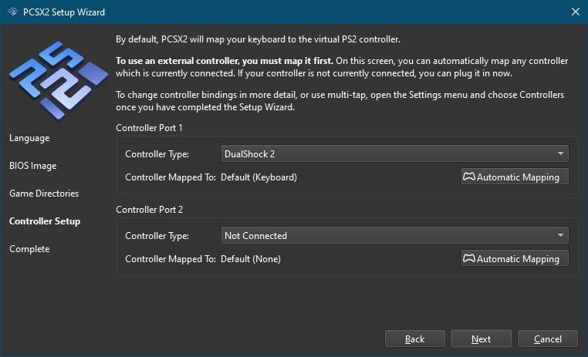Click the Default (None) mapping label
Viewport: 588px width, 357px height.
coord(251,258)
